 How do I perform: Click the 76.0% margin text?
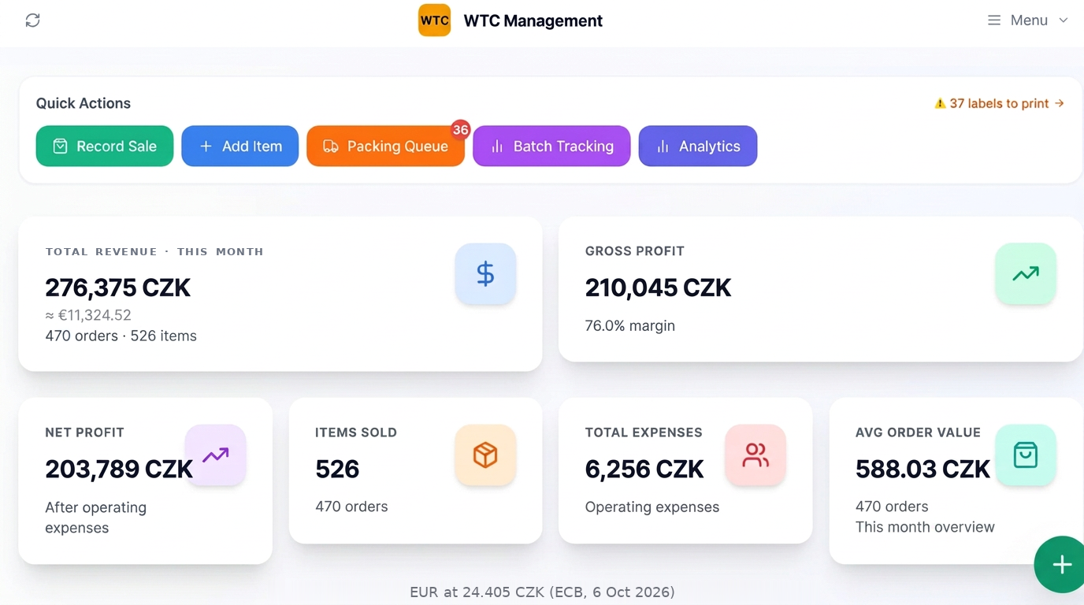point(630,325)
